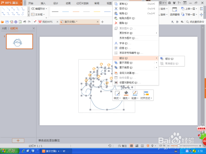
Task: Choose Save as Picture (另存为图片)
Action: pos(136,38)
